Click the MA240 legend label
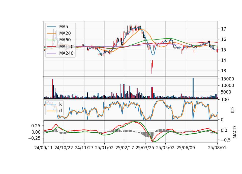The height and width of the screenshot is (174, 242). [x=66, y=53]
